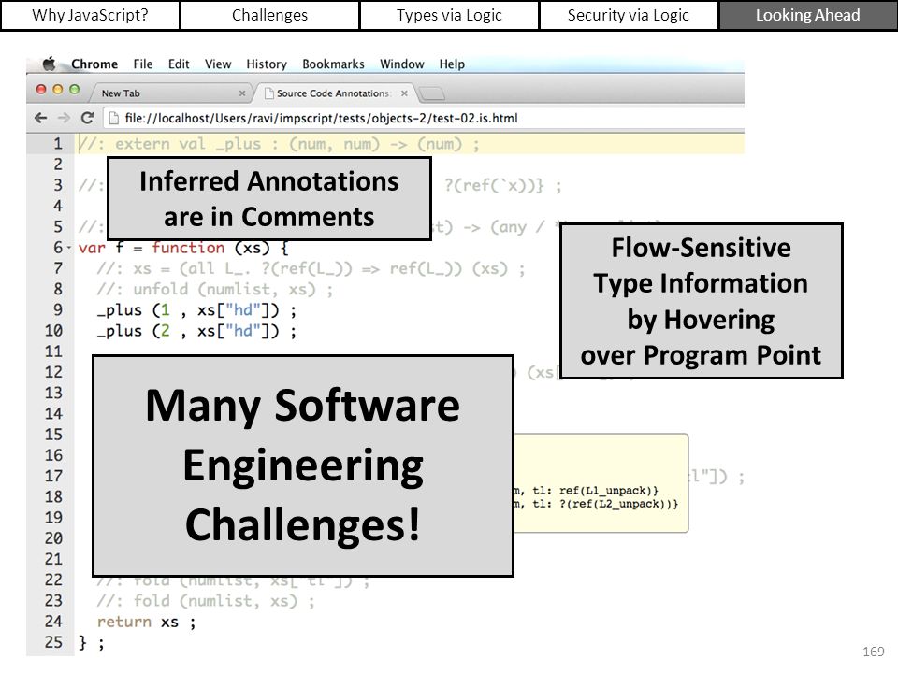The image size is (898, 673).
Task: Click the 'return xs ;' line
Action: (x=147, y=622)
